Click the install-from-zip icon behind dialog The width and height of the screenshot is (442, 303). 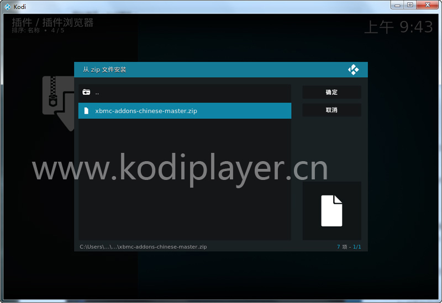point(58,103)
